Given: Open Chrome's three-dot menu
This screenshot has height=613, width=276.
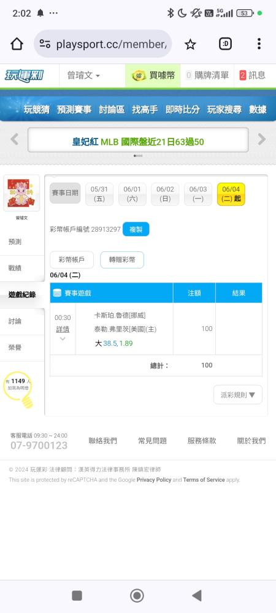Looking at the screenshot, I should [259, 44].
